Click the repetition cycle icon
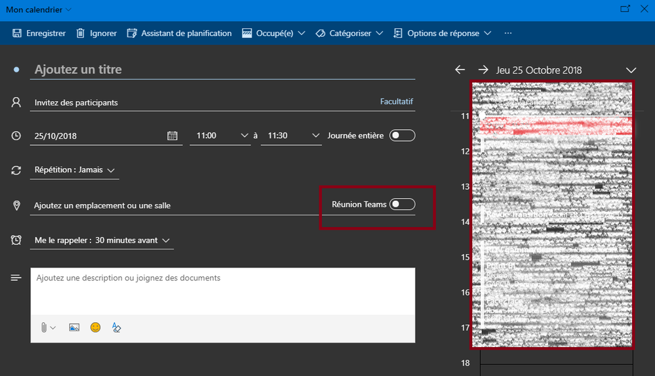655x376 pixels. [16, 170]
